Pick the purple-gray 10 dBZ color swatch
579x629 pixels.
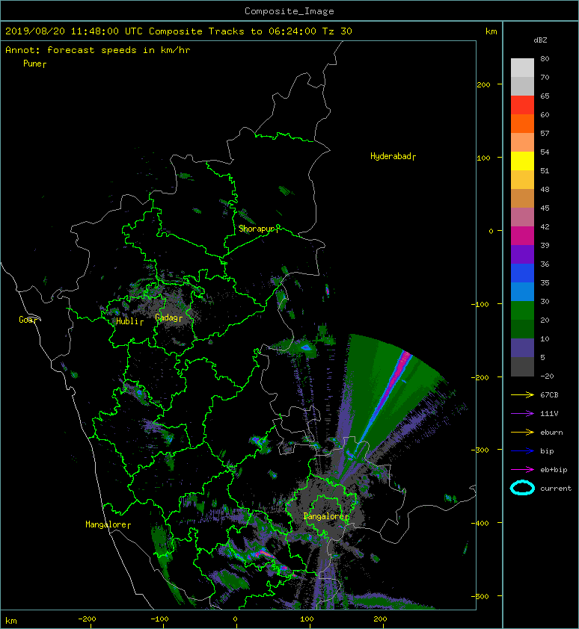click(522, 348)
